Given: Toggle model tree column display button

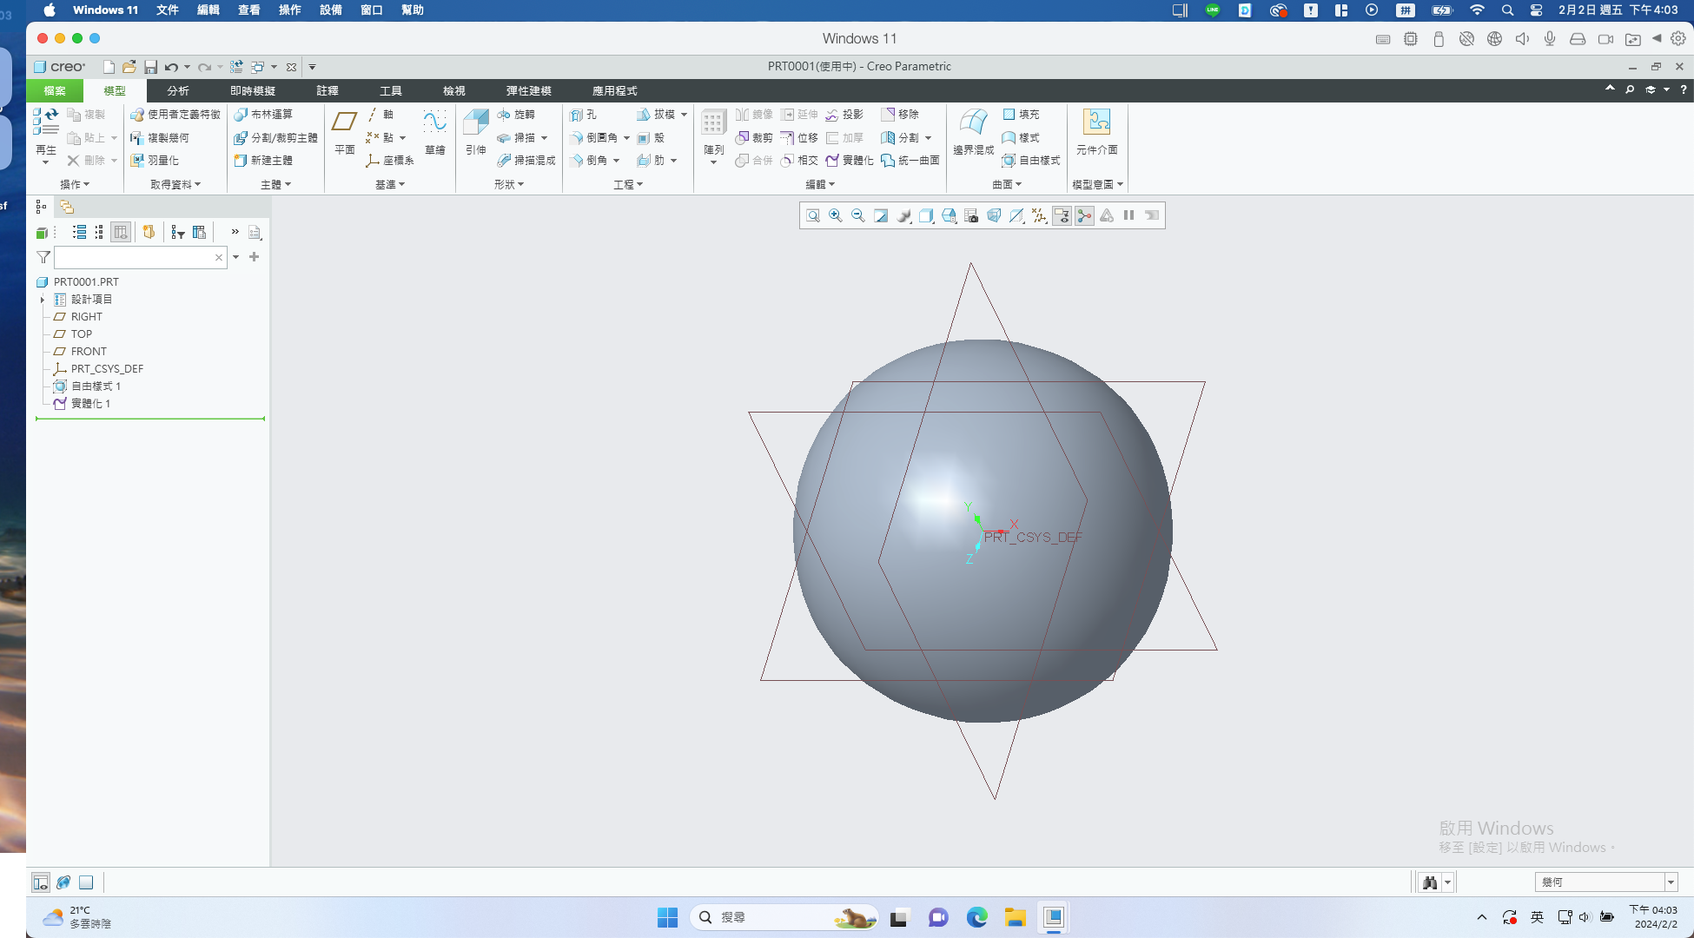Looking at the screenshot, I should click(x=121, y=232).
